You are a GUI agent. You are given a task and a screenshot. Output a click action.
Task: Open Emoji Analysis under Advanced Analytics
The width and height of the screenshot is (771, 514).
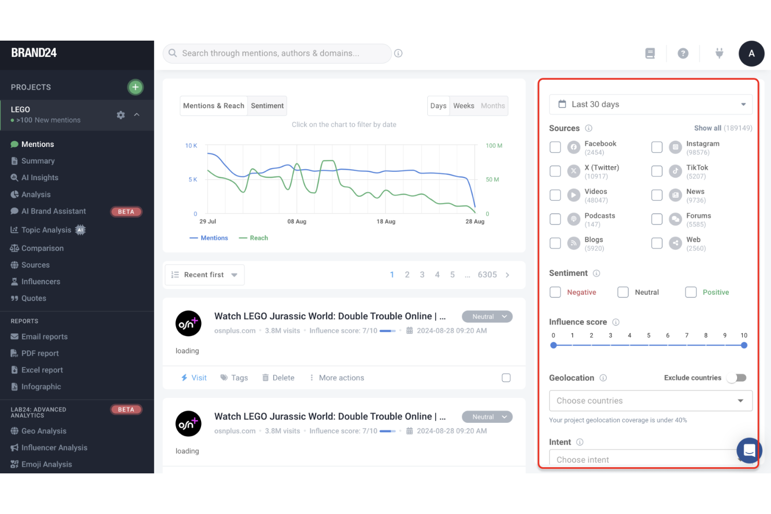coord(47,464)
